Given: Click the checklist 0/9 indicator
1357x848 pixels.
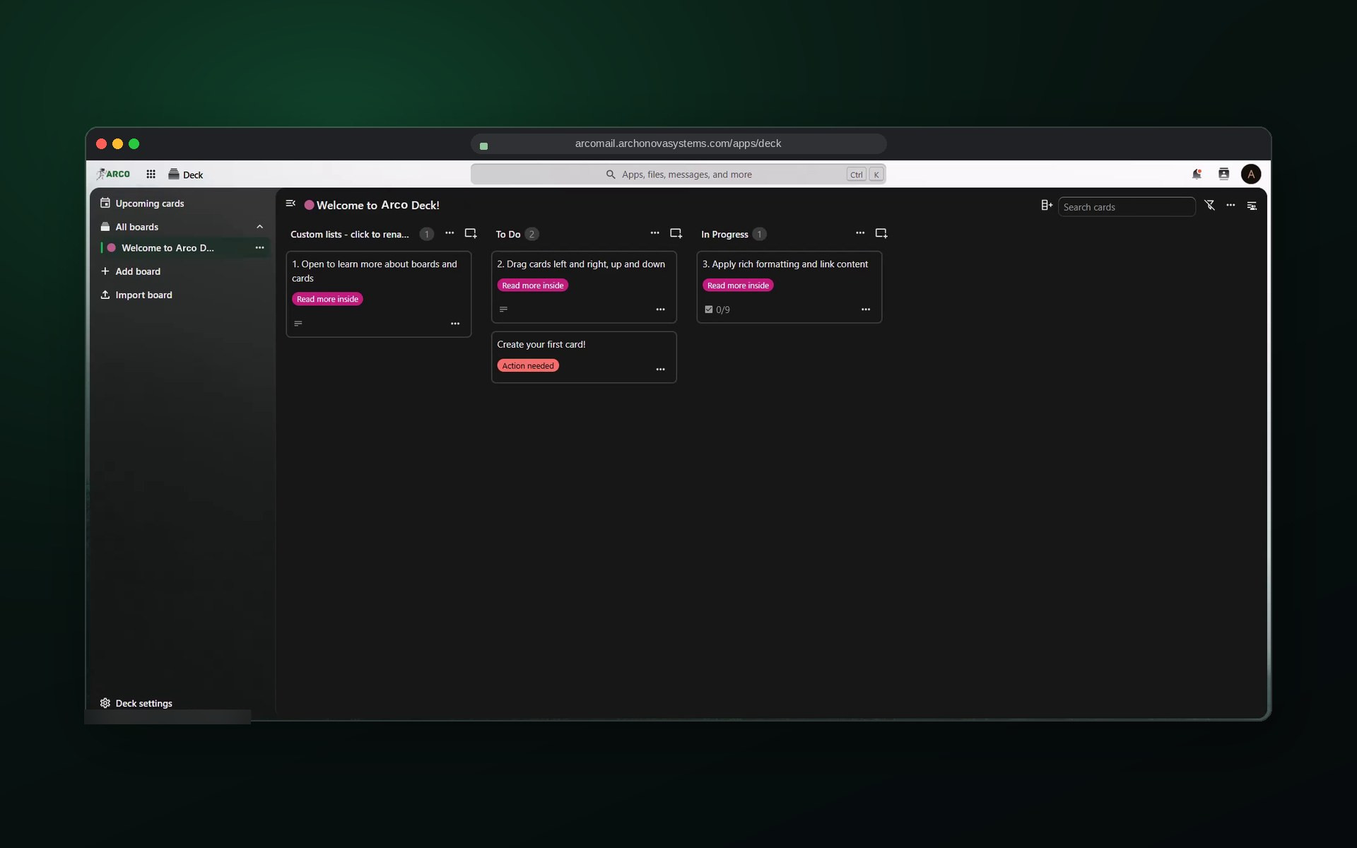Looking at the screenshot, I should pos(717,310).
